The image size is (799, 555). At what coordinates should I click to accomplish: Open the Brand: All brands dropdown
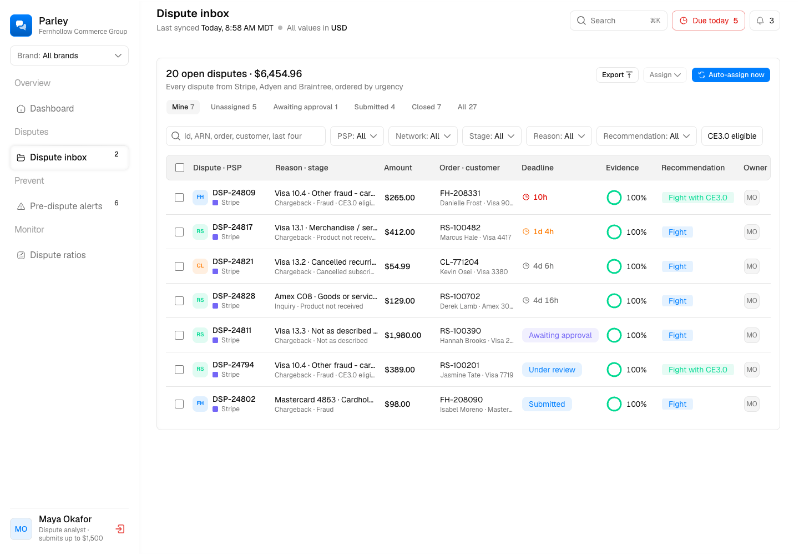69,56
